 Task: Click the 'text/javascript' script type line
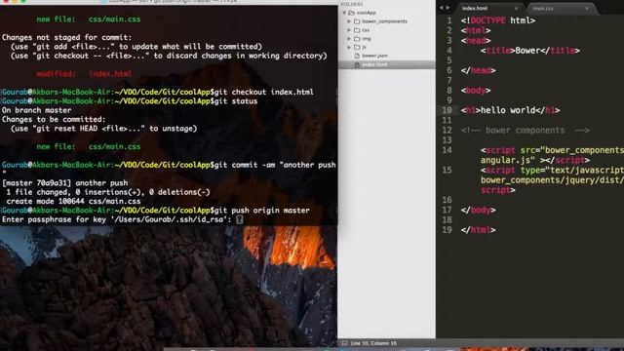coord(552,171)
